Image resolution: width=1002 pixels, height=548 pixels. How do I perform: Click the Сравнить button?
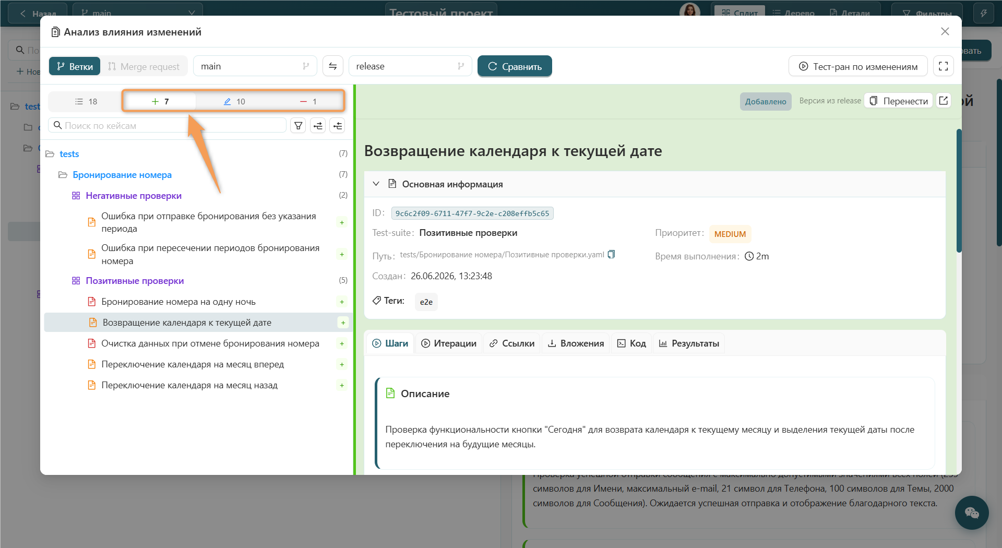tap(515, 66)
